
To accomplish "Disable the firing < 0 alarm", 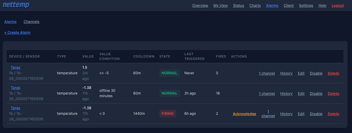I will click(316, 114).
